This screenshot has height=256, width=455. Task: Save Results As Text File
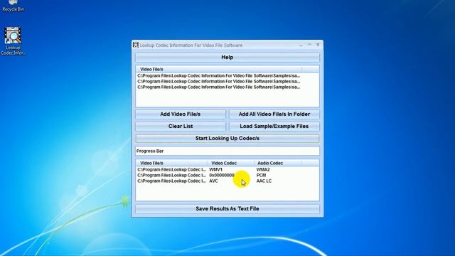tap(227, 209)
